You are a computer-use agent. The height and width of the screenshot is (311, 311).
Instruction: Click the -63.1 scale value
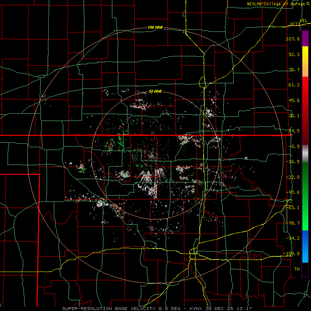click(293, 208)
